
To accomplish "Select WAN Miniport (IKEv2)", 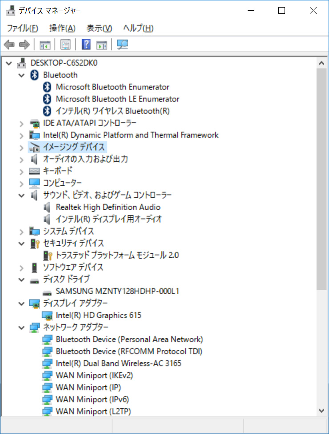I will [x=94, y=376].
